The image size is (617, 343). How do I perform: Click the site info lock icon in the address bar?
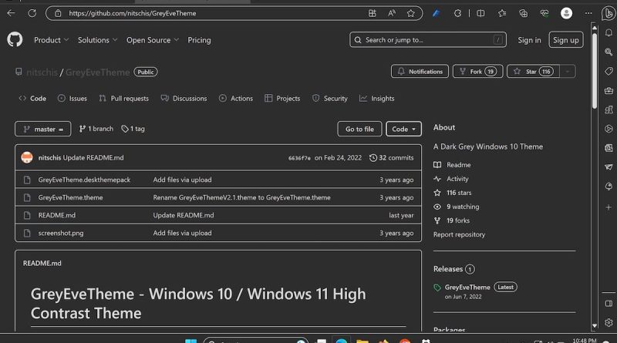[58, 13]
